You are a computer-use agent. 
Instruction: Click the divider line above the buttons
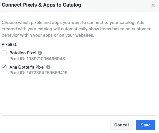pyautogui.click(x=78, y=115)
